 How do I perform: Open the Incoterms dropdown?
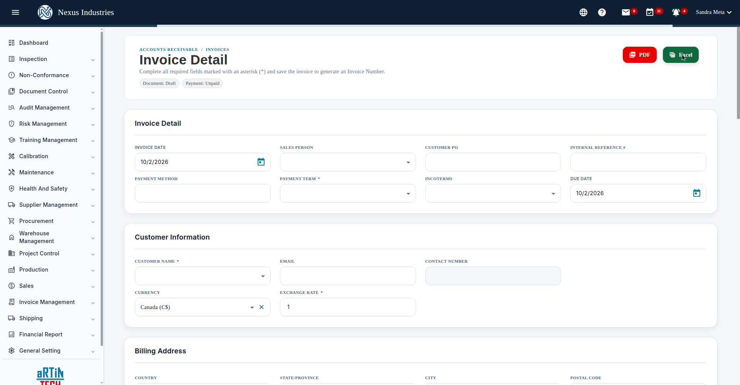493,193
